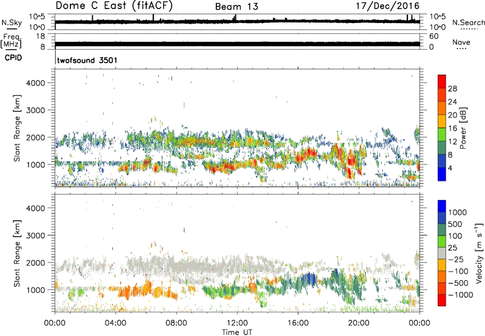Click the '08:00' time axis label

coord(176,323)
